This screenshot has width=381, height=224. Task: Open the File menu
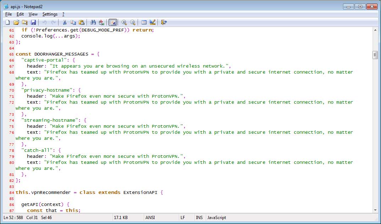8,14
